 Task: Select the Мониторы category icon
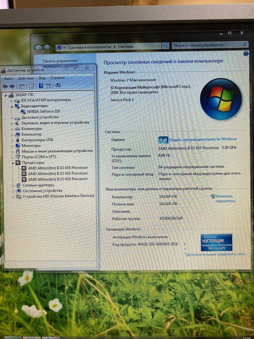[x=18, y=146]
